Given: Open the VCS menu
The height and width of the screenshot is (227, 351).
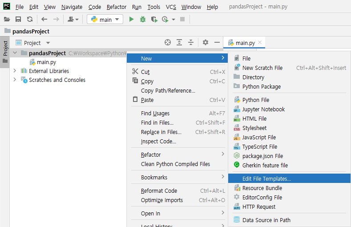Looking at the screenshot, I should (171, 7).
